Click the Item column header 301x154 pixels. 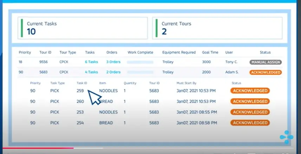pyautogui.click(x=103, y=83)
